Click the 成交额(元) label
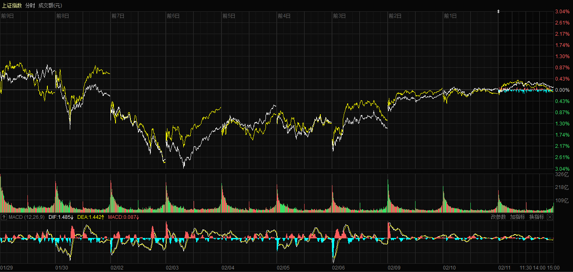Screen dimensions: 573x272 50,5
